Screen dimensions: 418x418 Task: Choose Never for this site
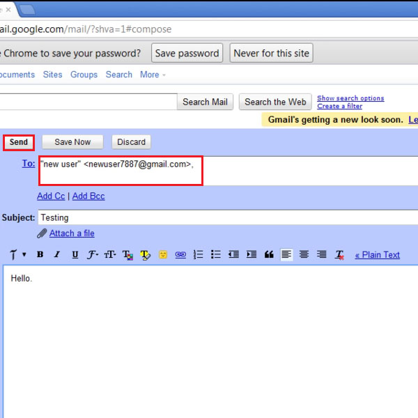tap(272, 53)
